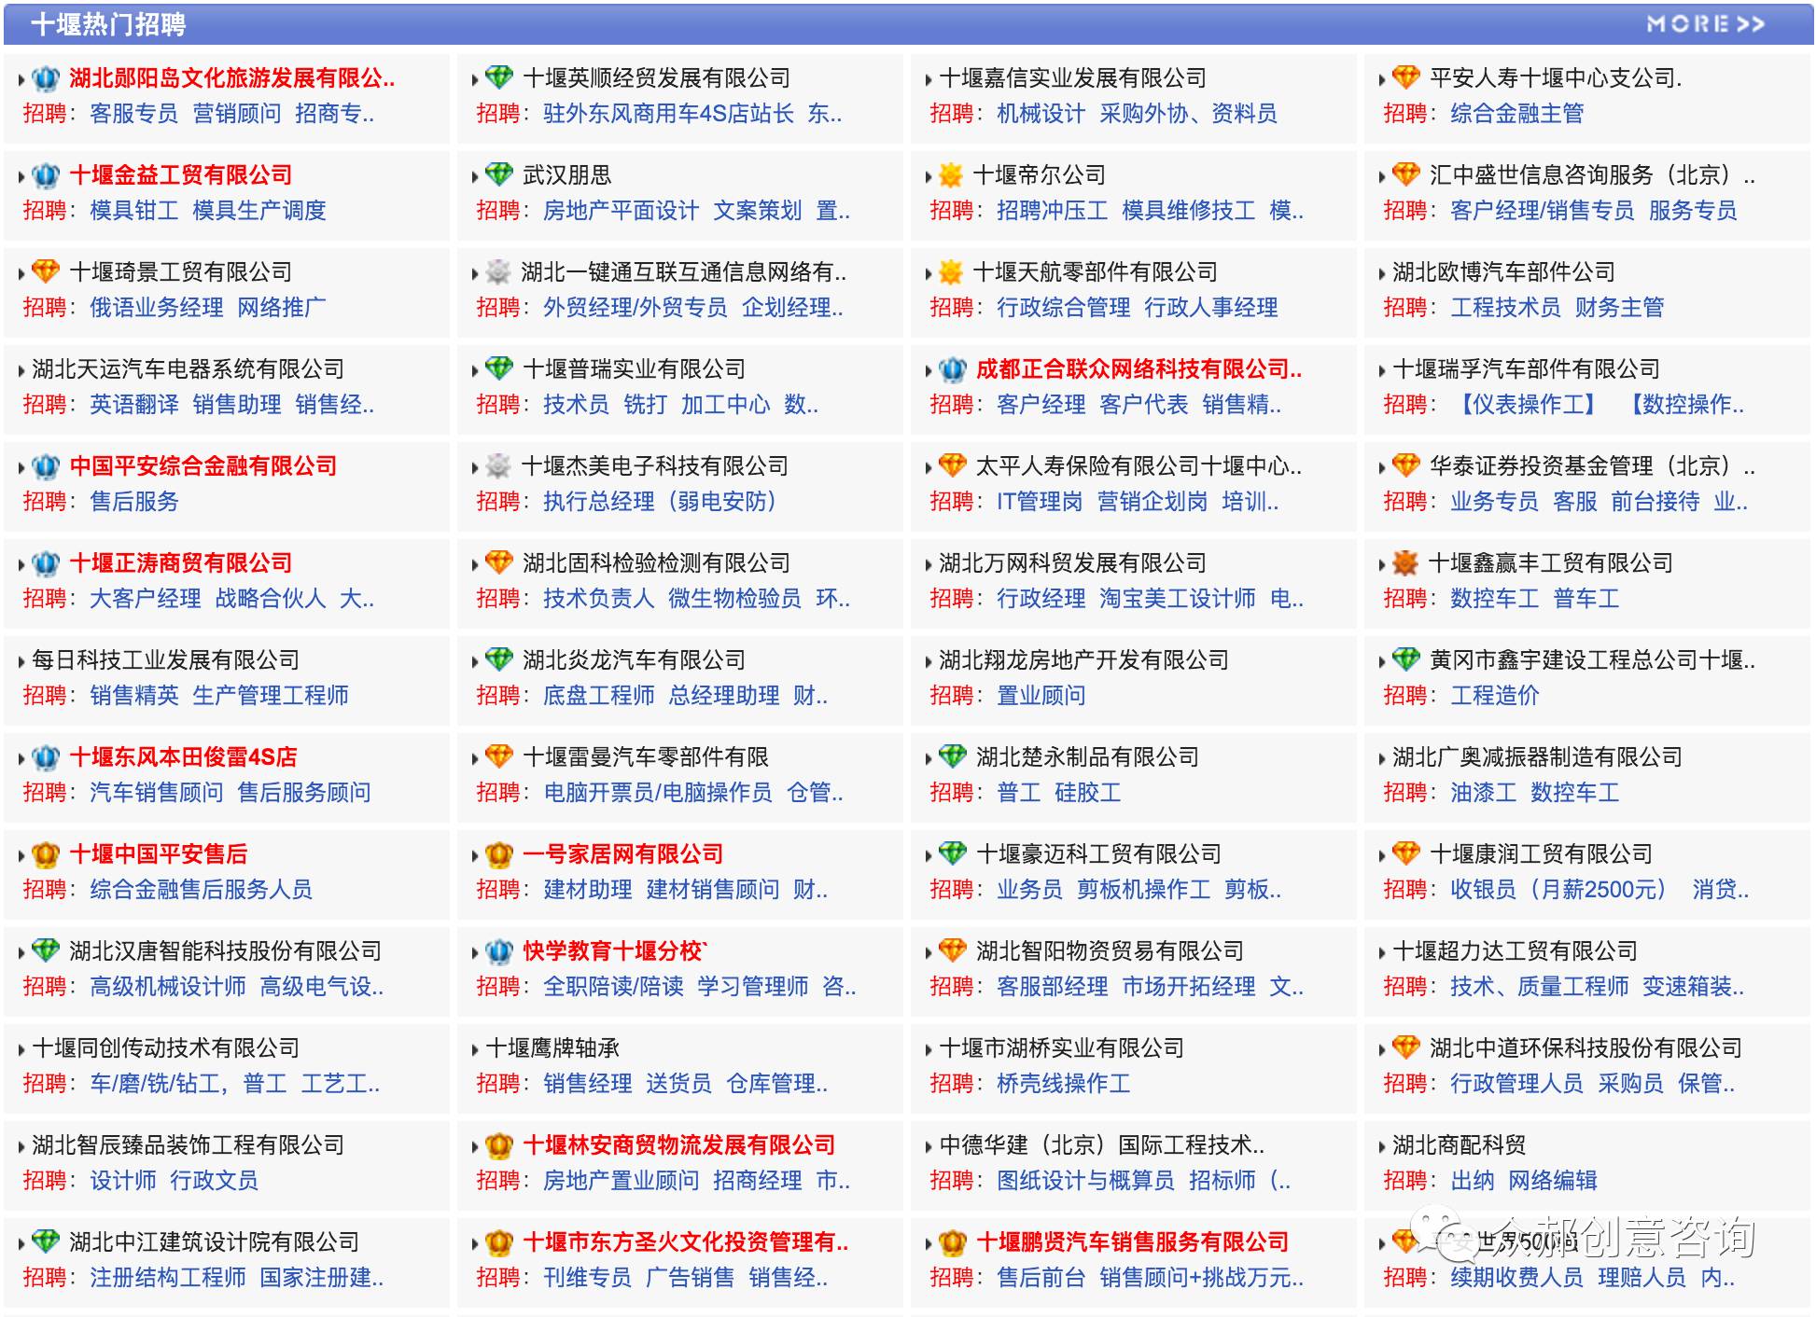The image size is (1816, 1317).
Task: Click orange diamond icon beside 湖北固科检验检测有限公司
Action: (x=499, y=562)
